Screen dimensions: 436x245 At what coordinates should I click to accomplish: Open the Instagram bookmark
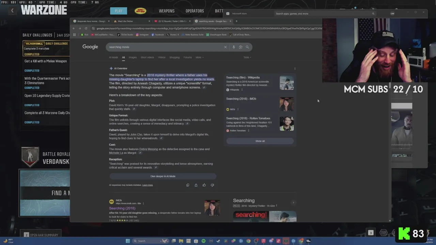[x=142, y=35]
